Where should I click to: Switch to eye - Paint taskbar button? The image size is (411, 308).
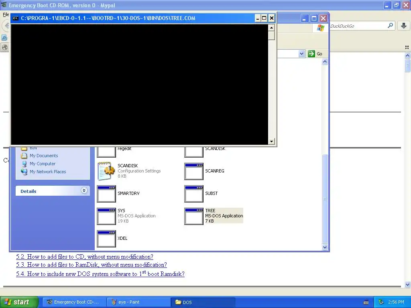138,302
